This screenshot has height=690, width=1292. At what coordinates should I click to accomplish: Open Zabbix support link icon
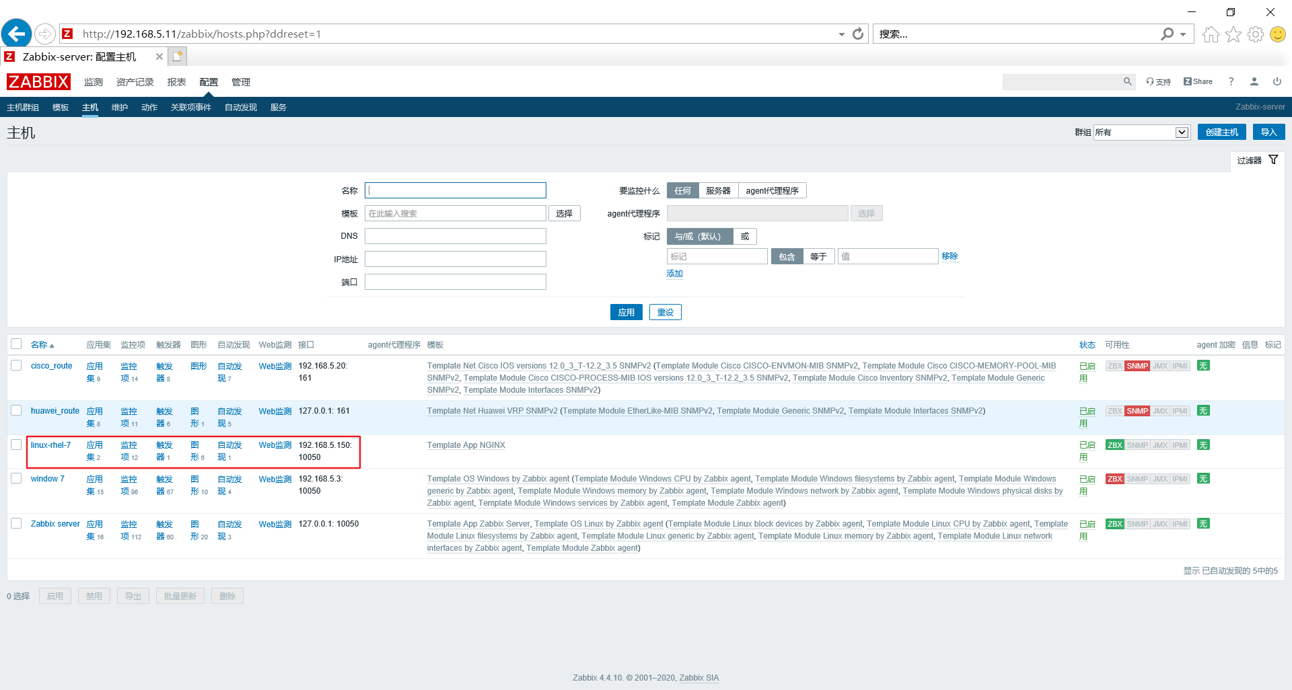pos(1158,81)
